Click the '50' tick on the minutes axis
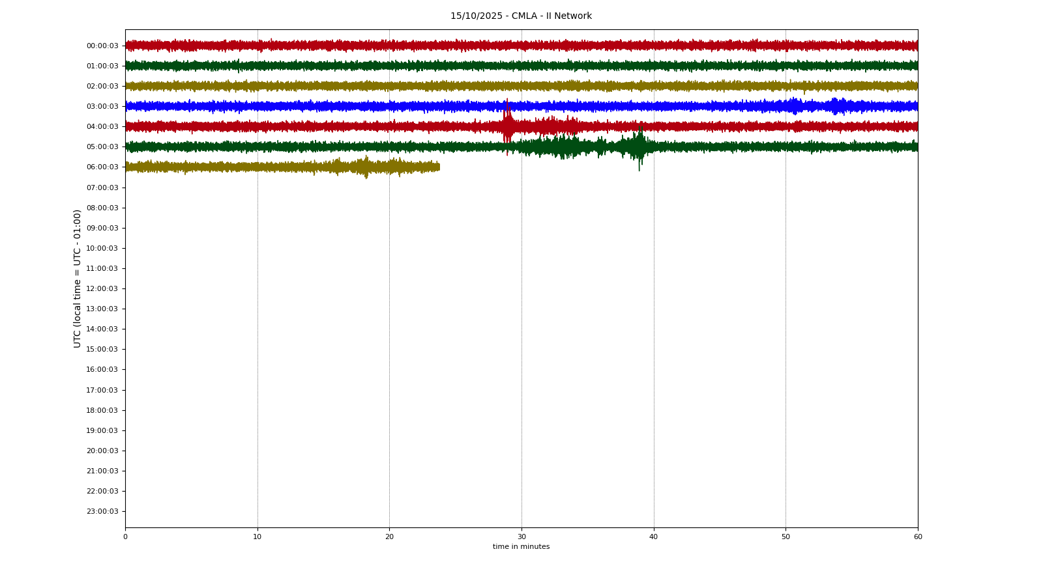The height and width of the screenshot is (586, 1043). tap(786, 537)
